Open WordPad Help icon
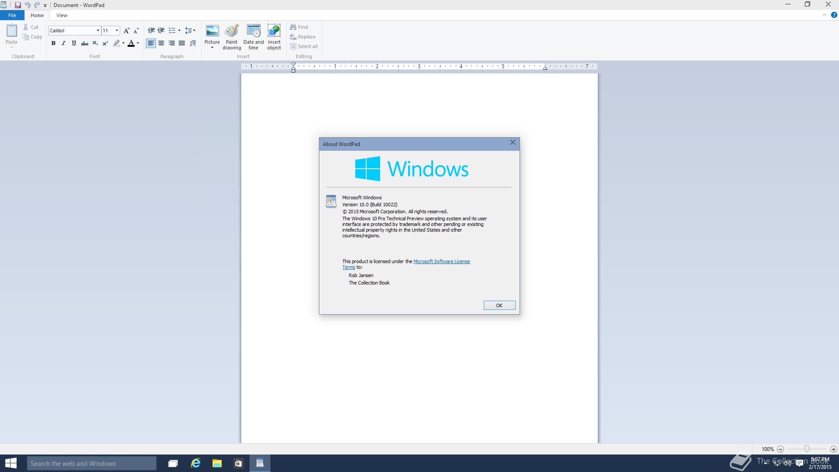 point(834,15)
